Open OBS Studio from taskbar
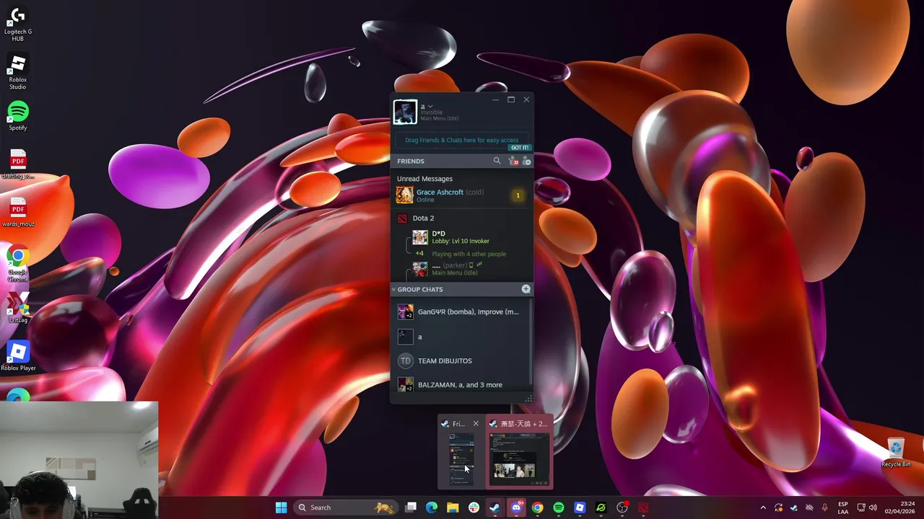924x519 pixels. click(622, 507)
